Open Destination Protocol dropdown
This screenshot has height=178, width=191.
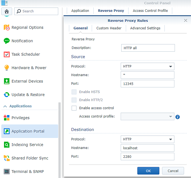pyautogui.click(x=147, y=139)
